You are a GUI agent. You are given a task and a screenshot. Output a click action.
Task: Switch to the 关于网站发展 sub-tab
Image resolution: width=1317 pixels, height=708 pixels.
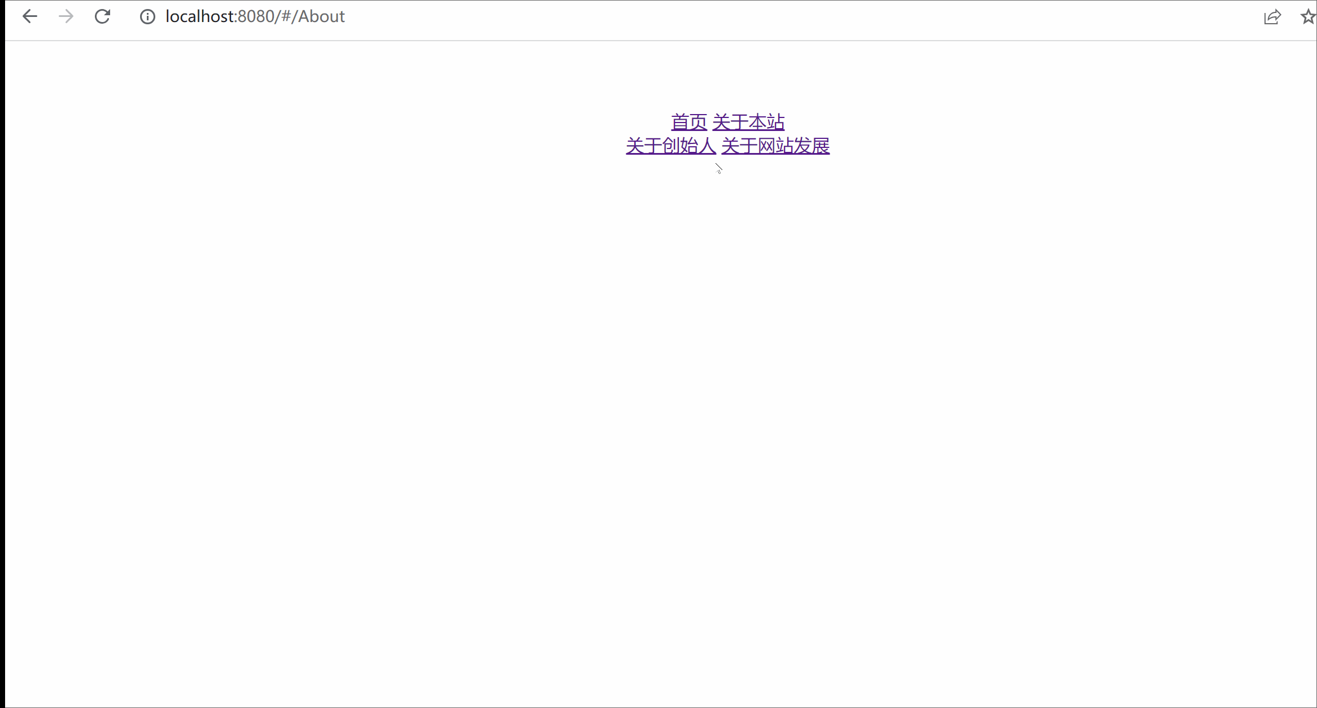[775, 146]
